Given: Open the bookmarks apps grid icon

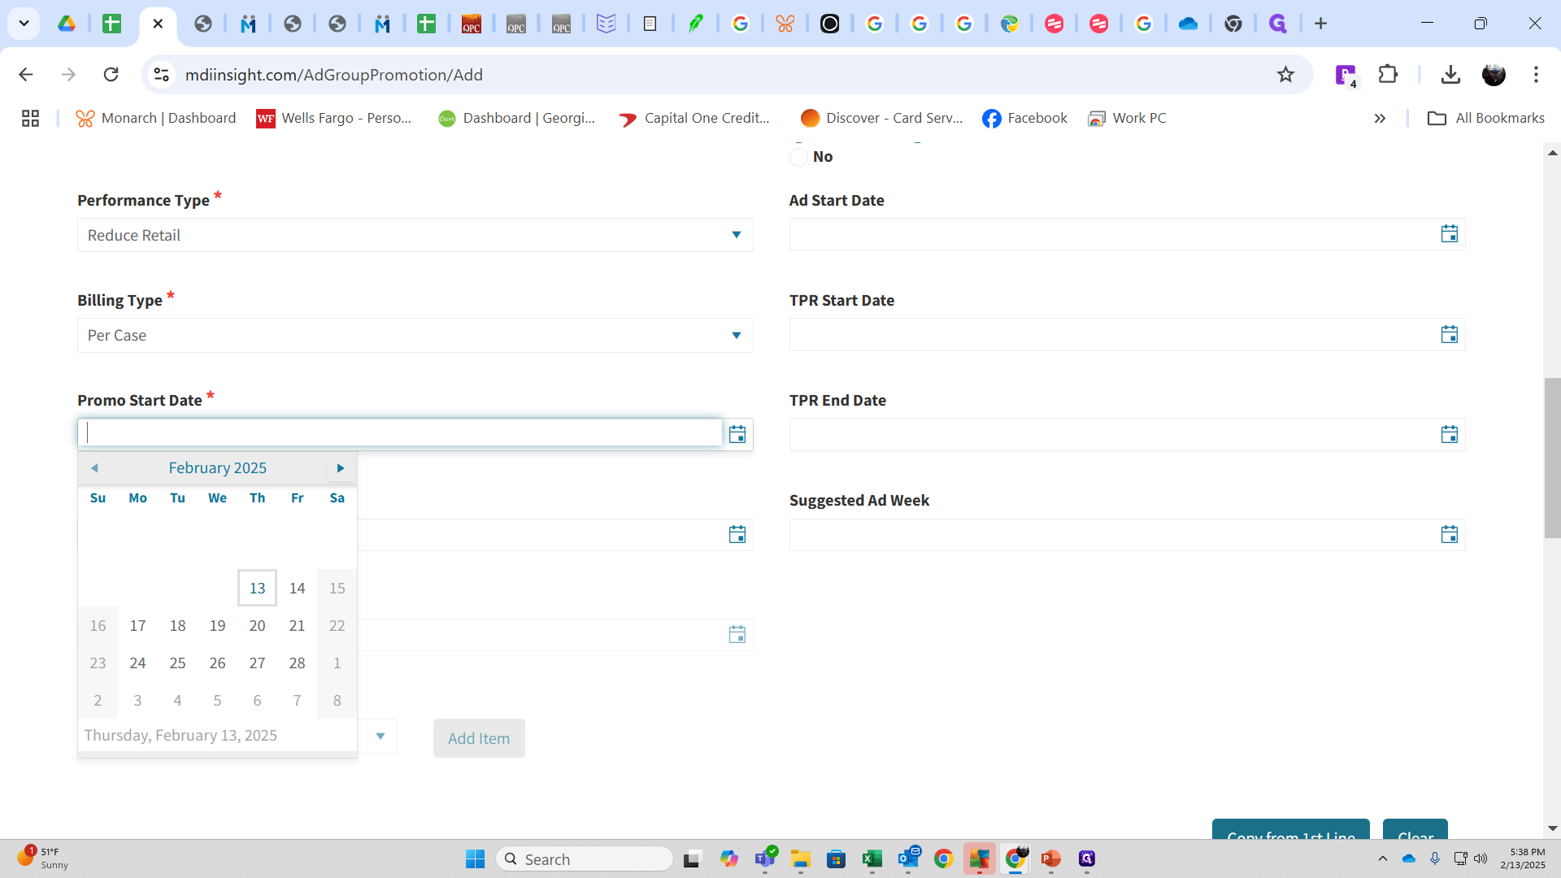Looking at the screenshot, I should click(30, 119).
